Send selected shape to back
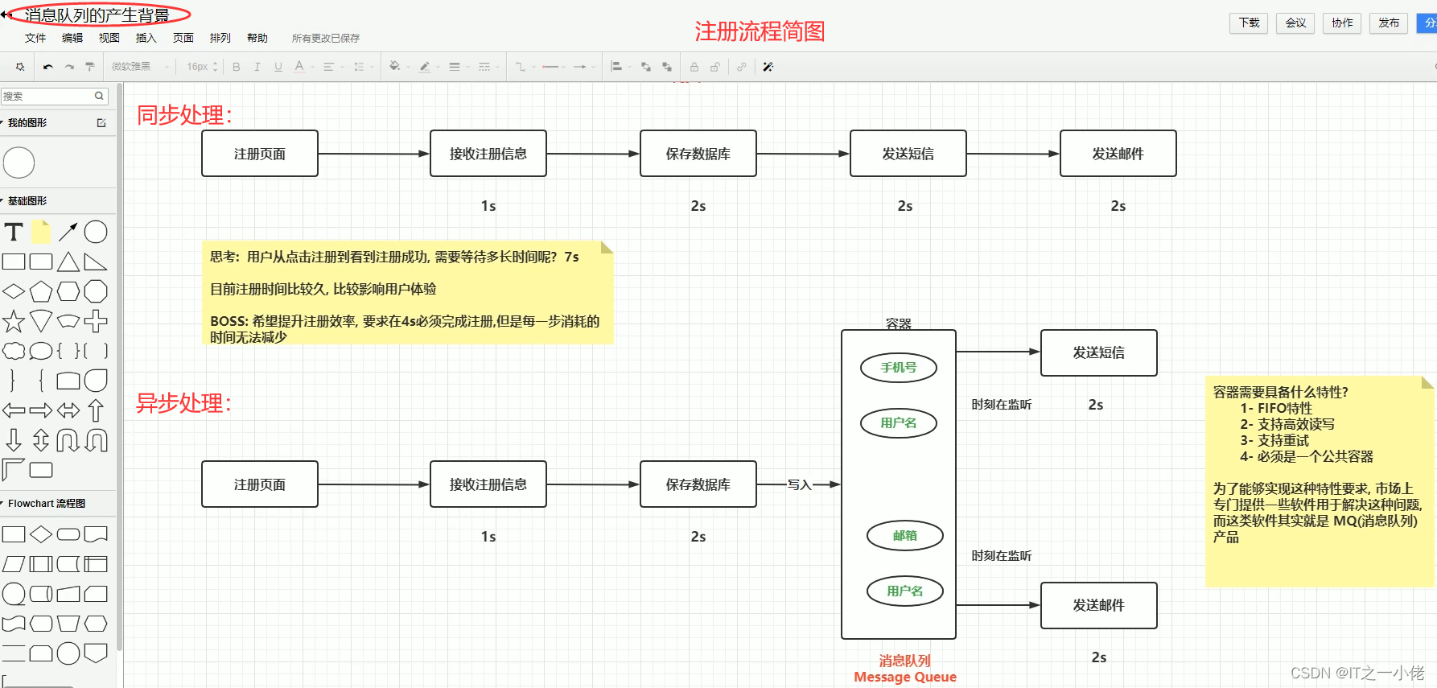 (667, 67)
